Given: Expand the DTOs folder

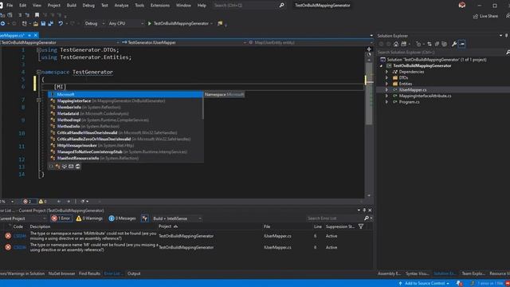Looking at the screenshot, I should point(386,78).
